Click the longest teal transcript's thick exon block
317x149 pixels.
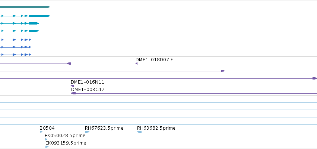[x=39, y=16]
